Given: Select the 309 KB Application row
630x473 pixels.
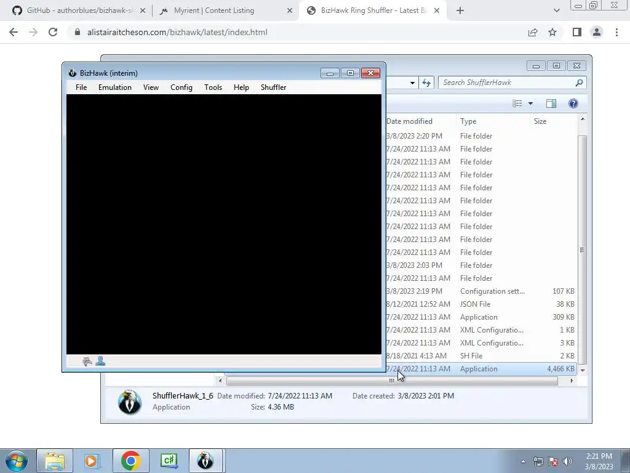Looking at the screenshot, I should (x=481, y=317).
